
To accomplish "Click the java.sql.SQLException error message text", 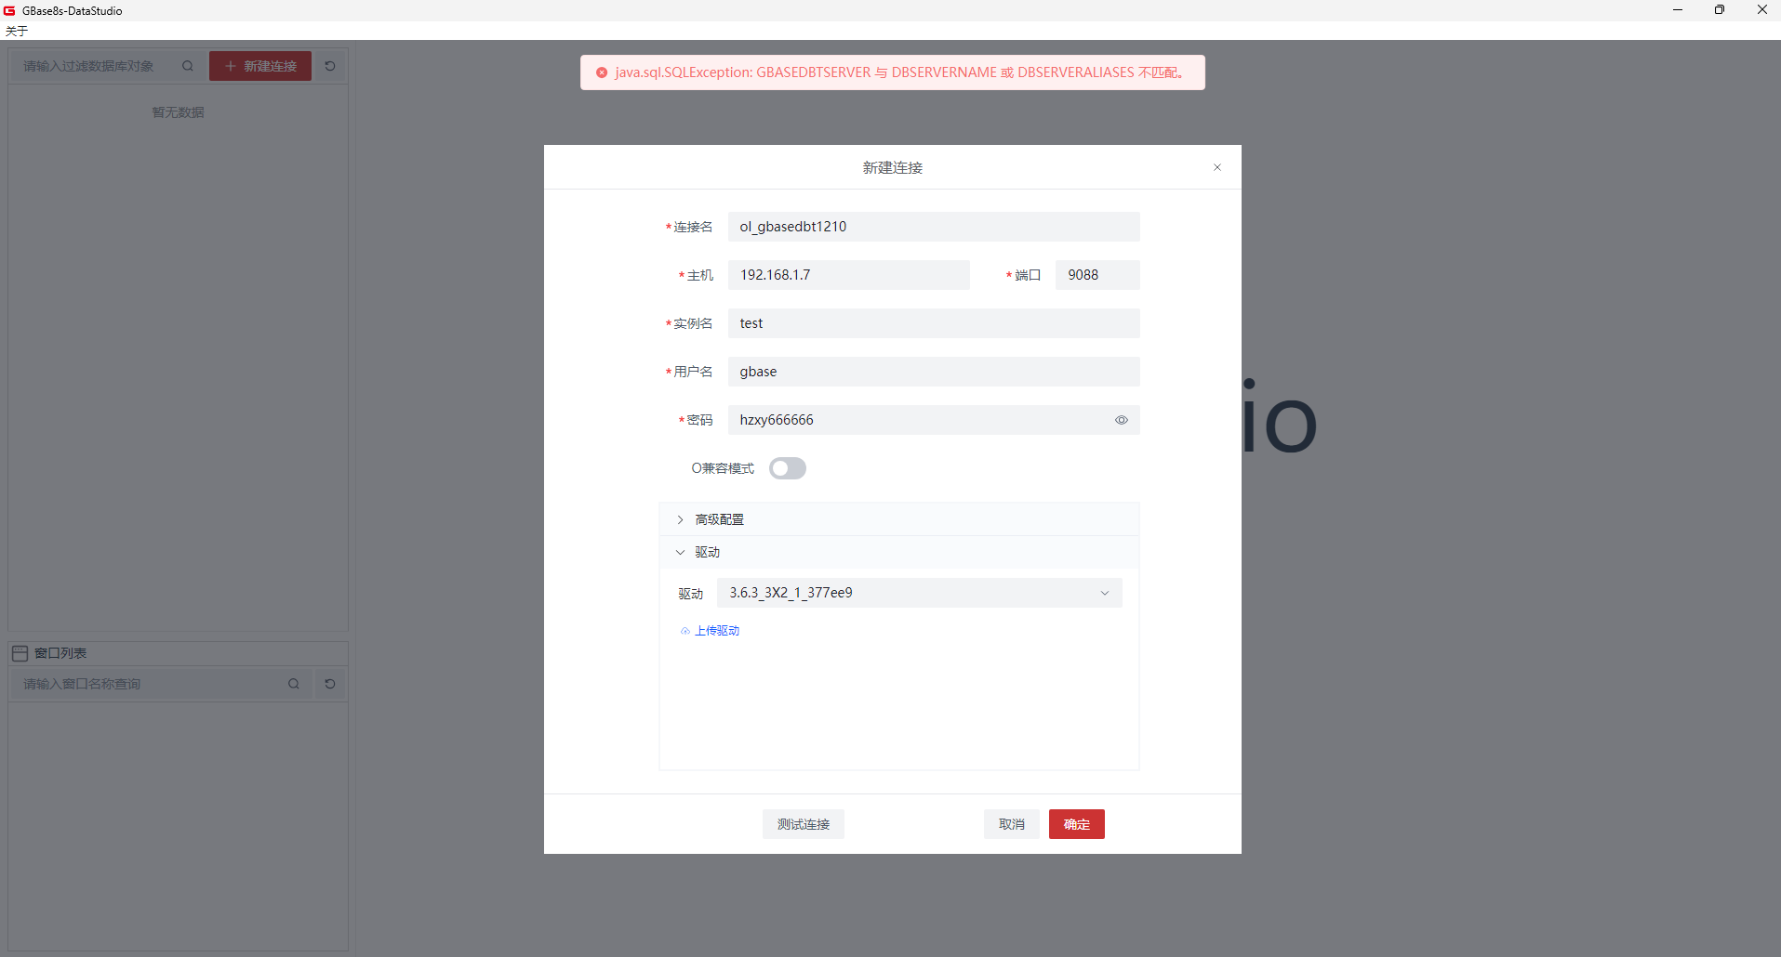I will click(899, 72).
